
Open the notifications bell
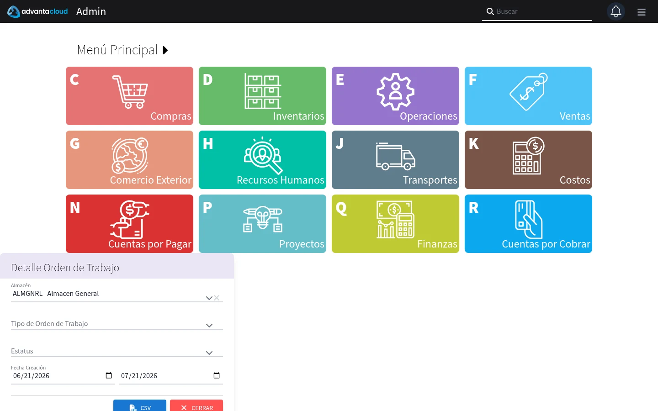pyautogui.click(x=616, y=11)
